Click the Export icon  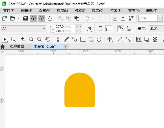click(123, 18)
